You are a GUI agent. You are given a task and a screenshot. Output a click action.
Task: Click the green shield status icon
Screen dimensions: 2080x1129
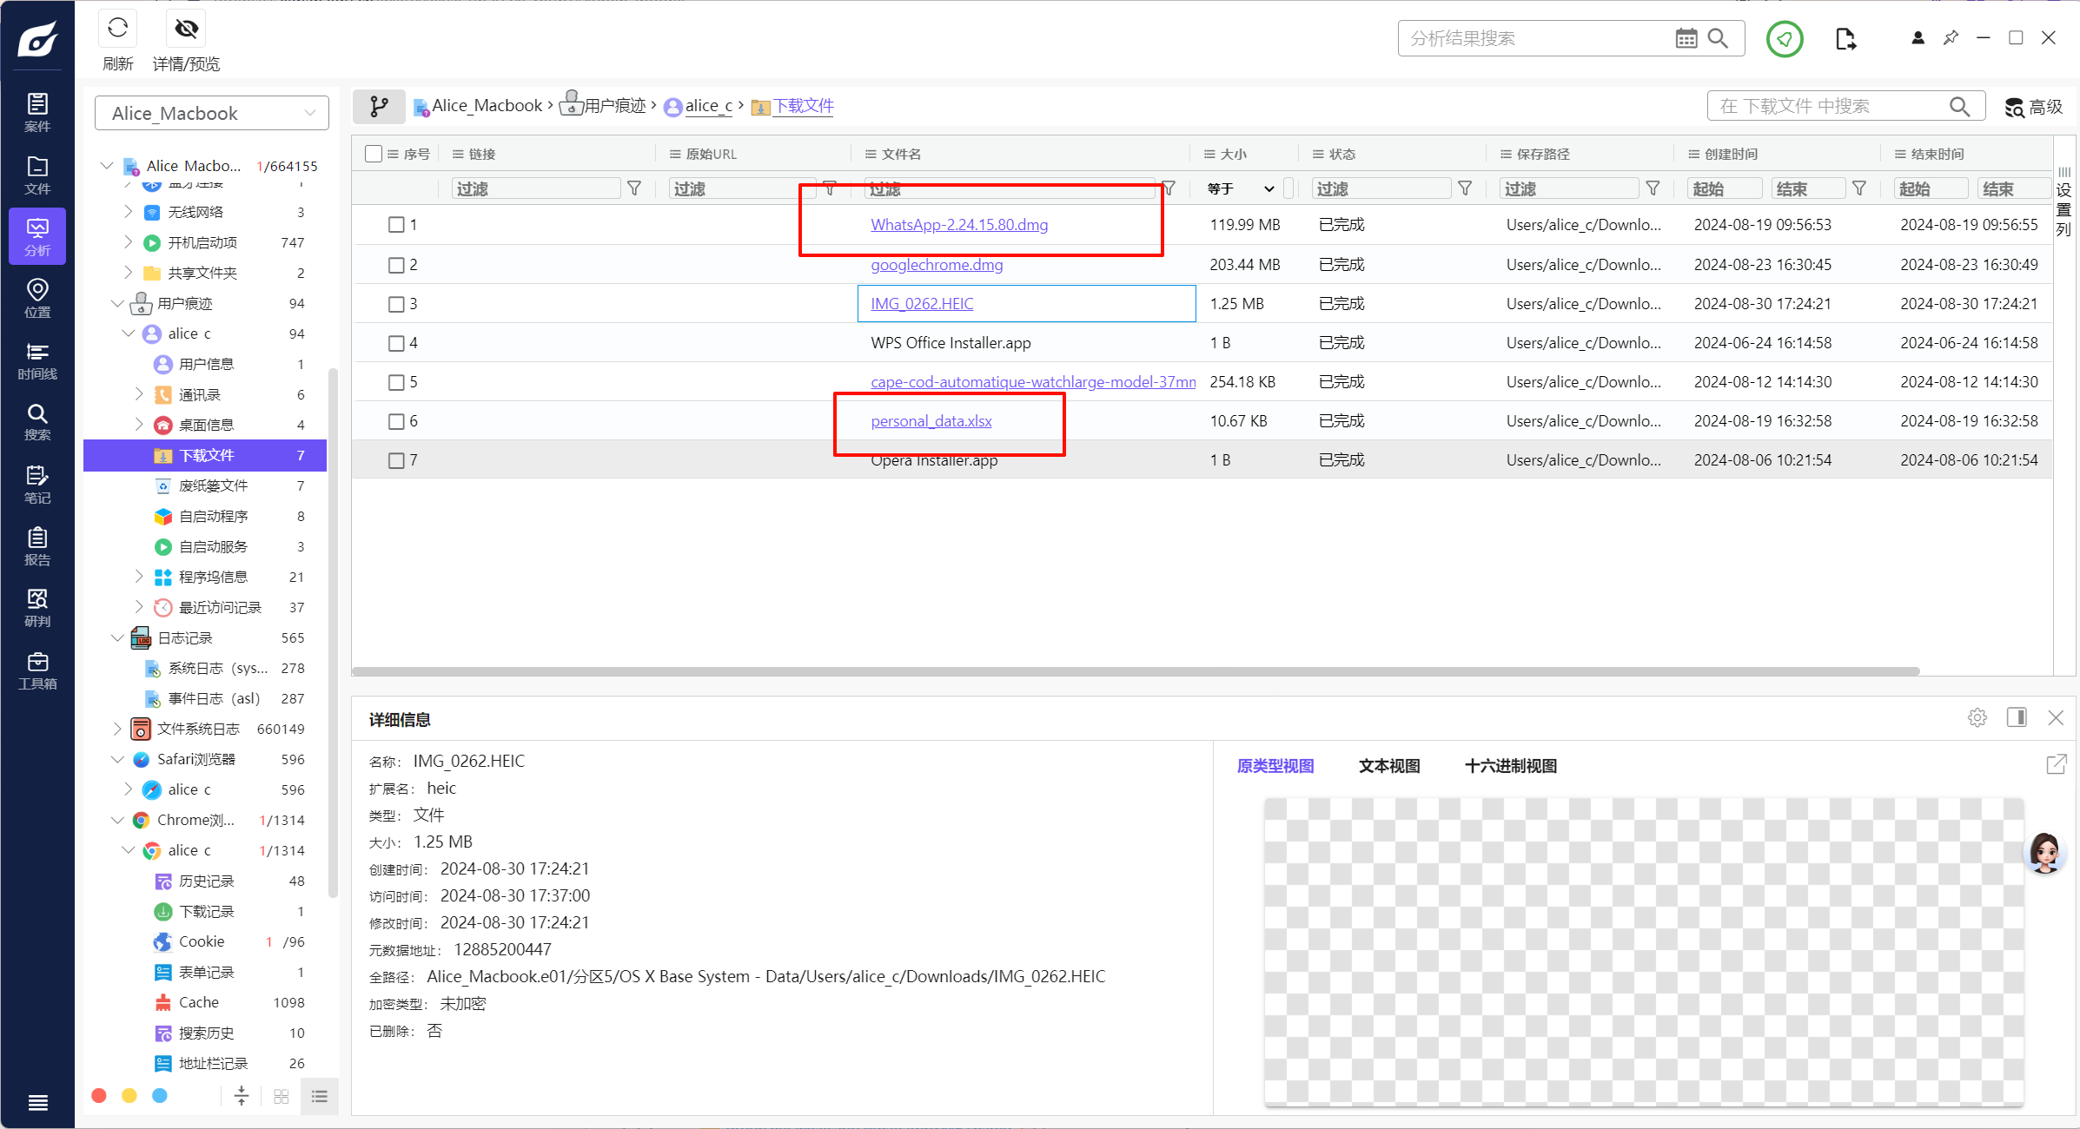(1784, 39)
